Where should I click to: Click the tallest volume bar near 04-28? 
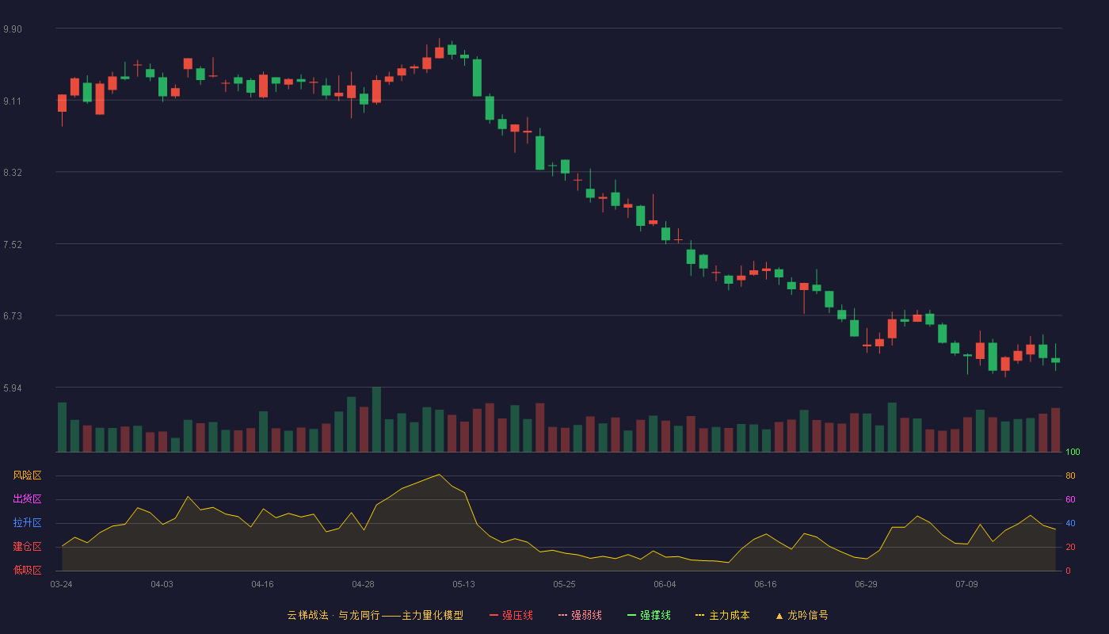(x=376, y=419)
